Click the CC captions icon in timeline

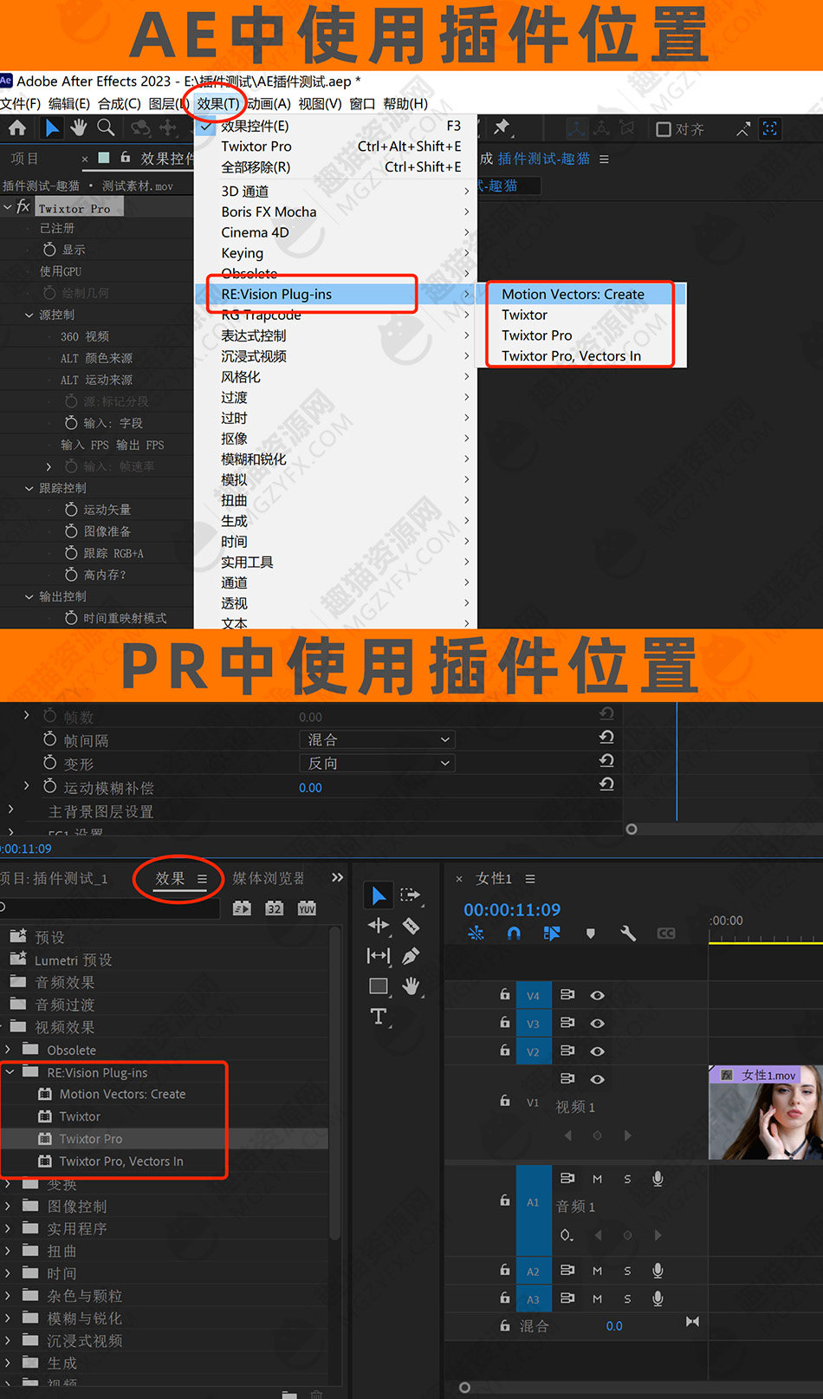click(666, 934)
